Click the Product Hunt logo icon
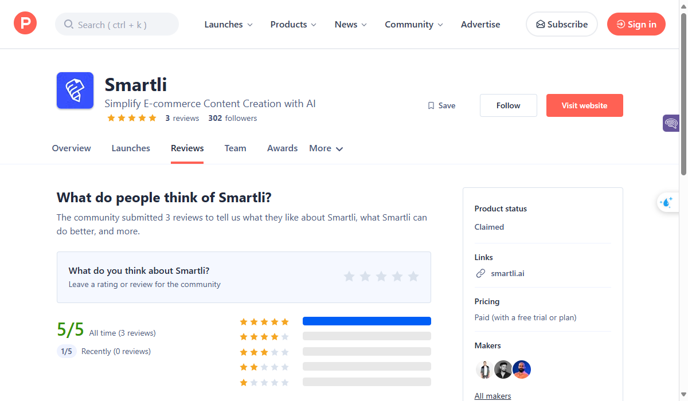The height and width of the screenshot is (401, 688). [x=25, y=24]
